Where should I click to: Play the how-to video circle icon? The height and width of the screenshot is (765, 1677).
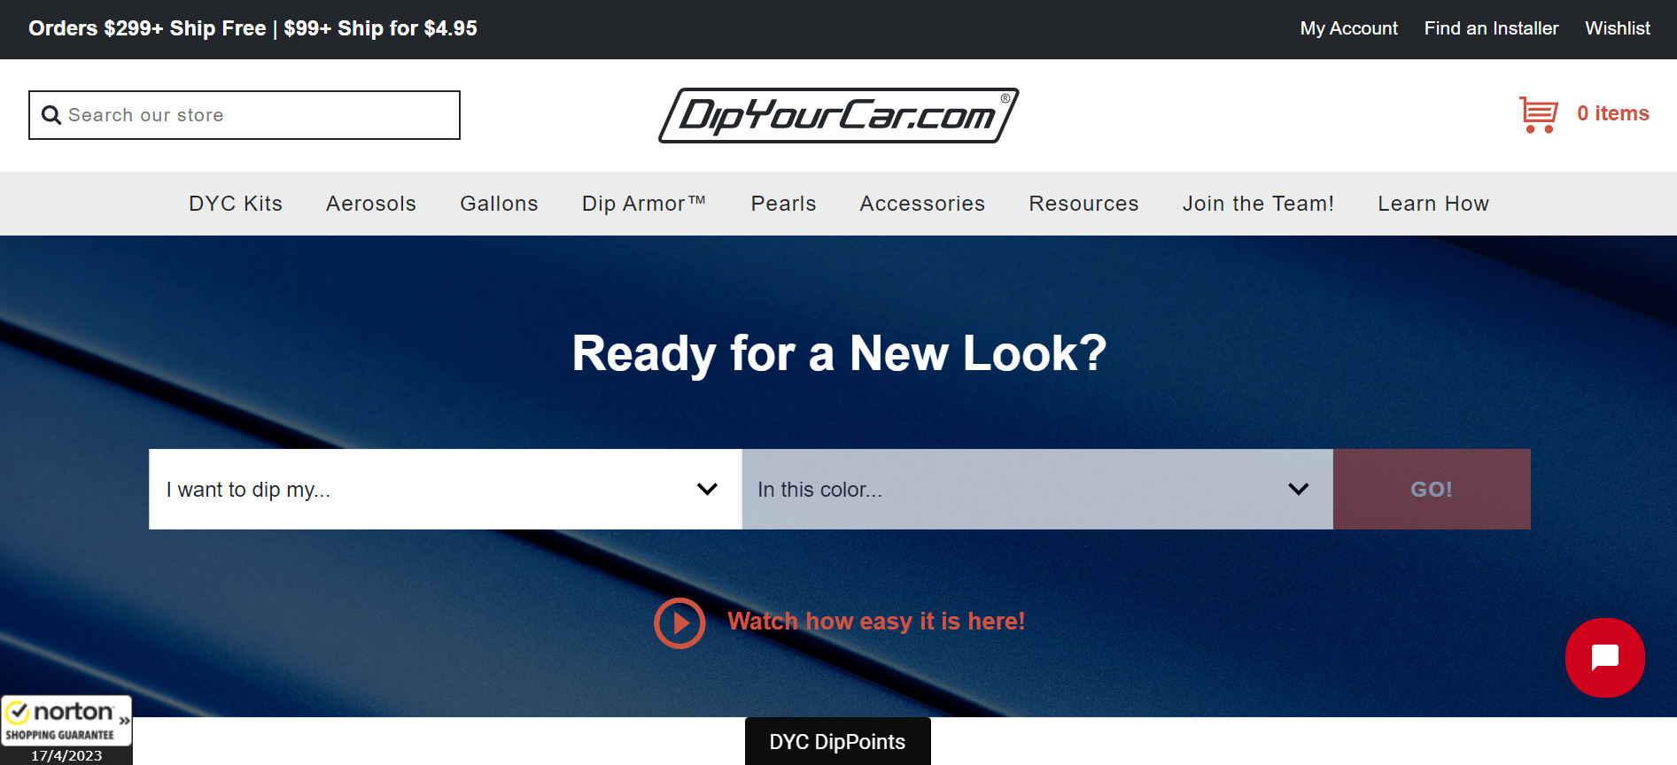[679, 623]
